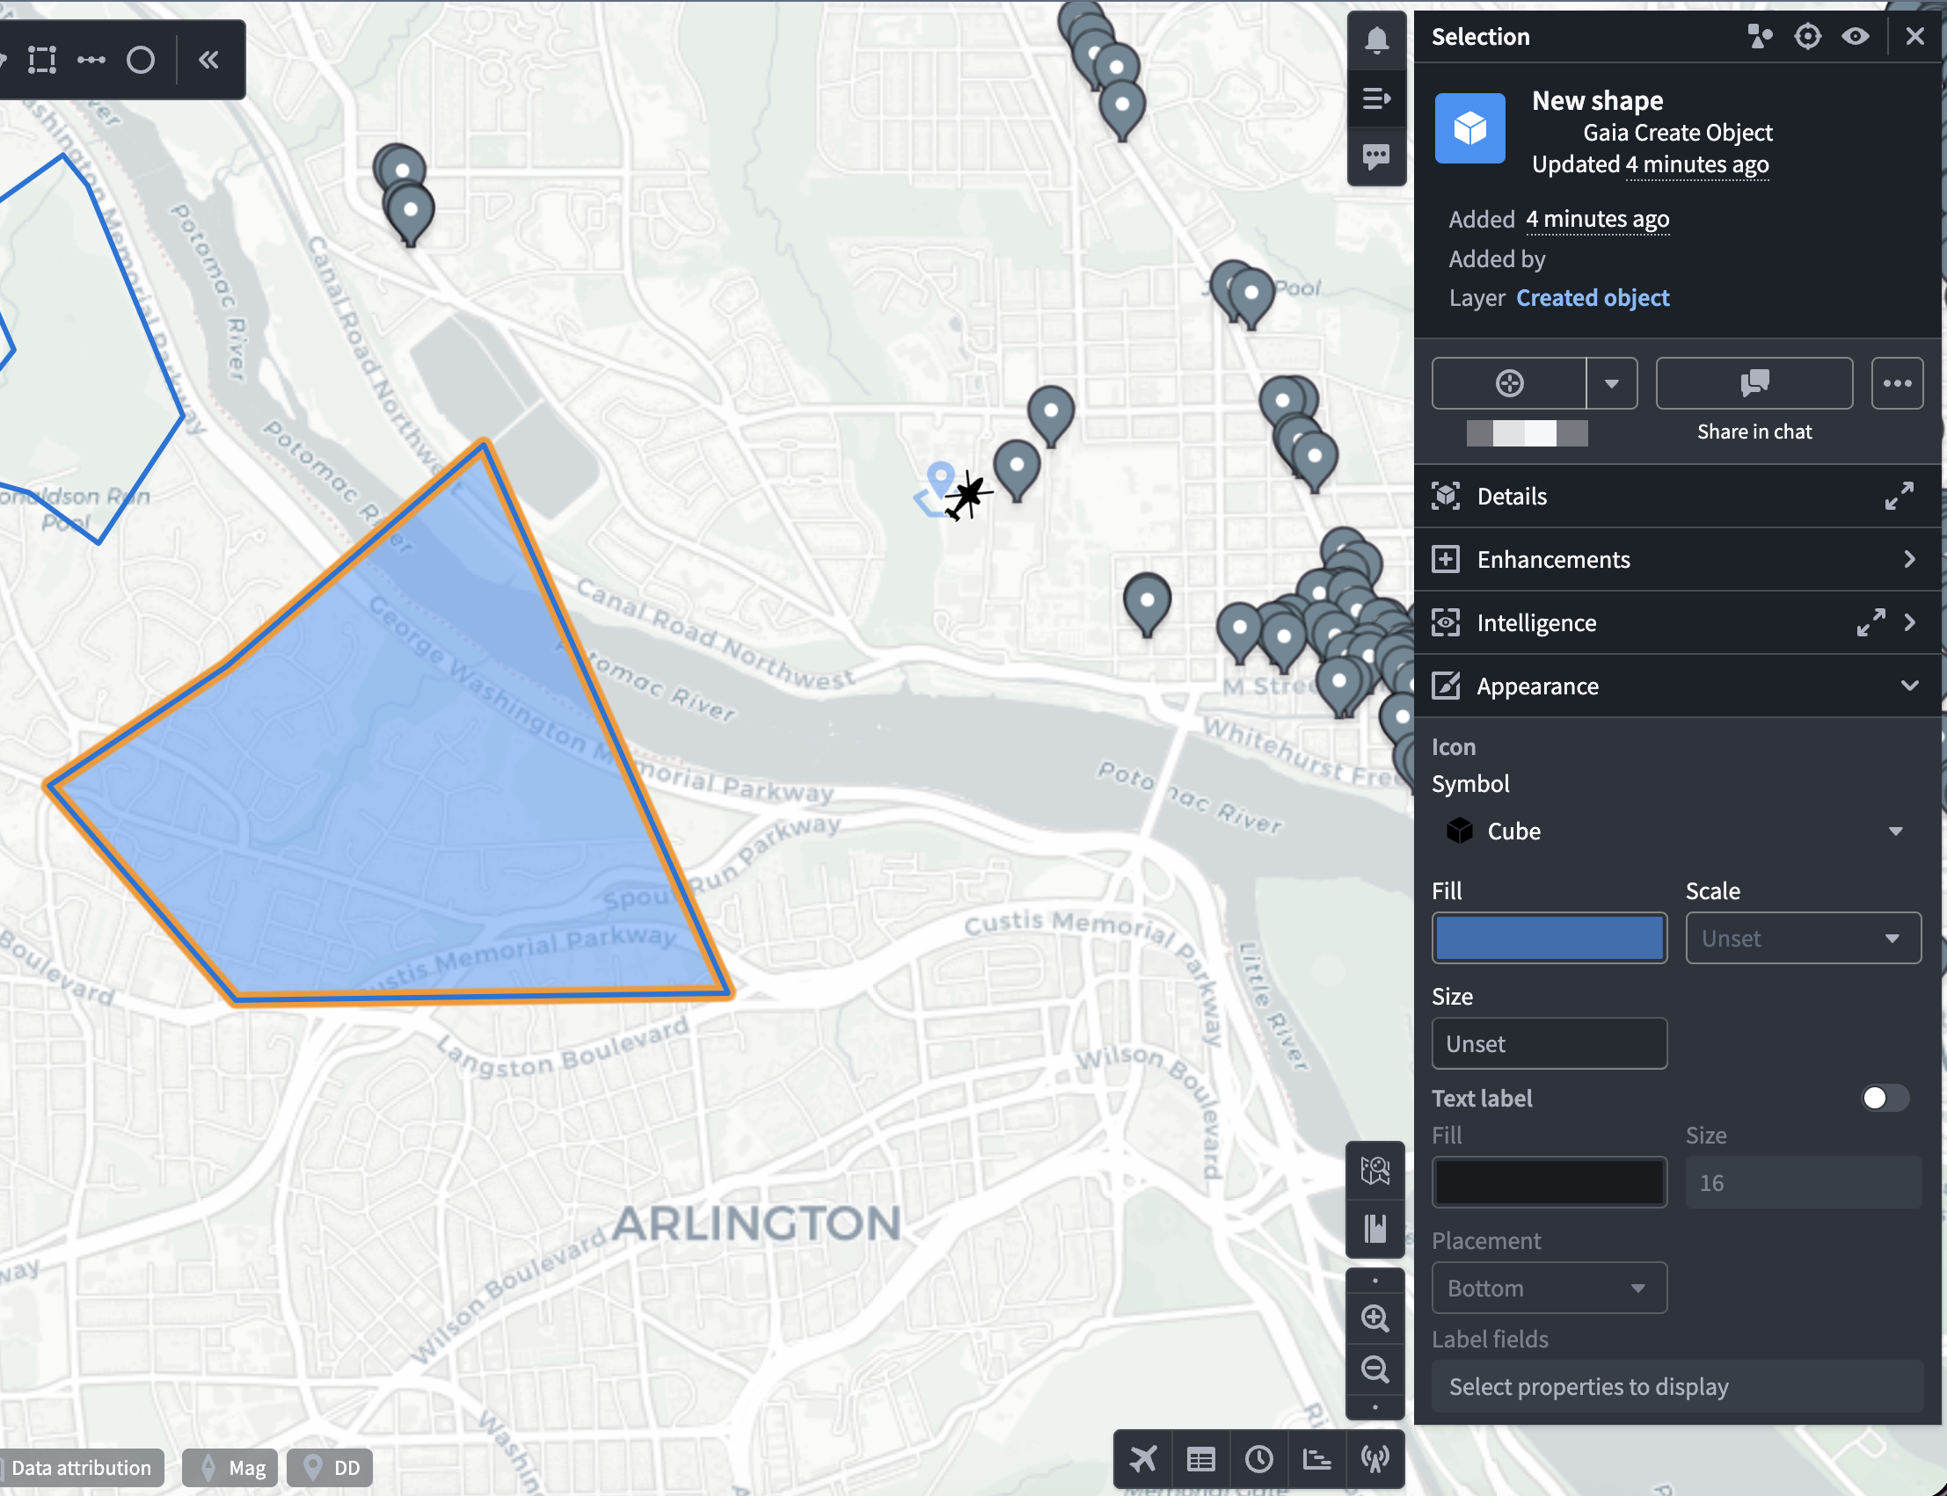
Task: Expand Details to full view
Action: click(1899, 496)
